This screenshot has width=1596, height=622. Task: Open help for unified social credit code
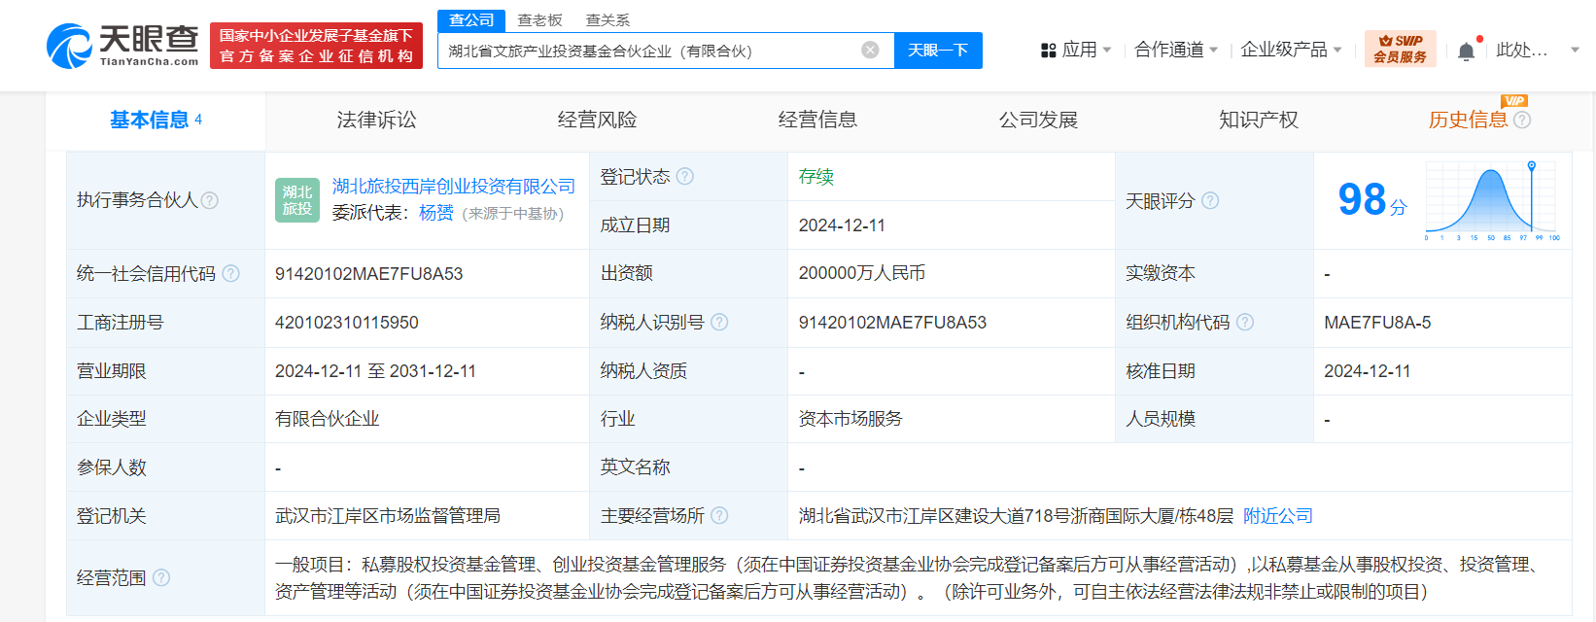[230, 273]
